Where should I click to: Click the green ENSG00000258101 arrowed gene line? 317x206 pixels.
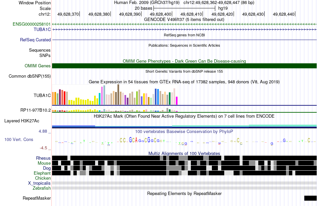coord(185,24)
